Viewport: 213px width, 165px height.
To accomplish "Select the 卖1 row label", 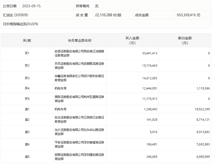I will coord(27,109).
